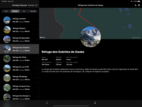Expand Refuge du Lac d'Oô row chevron
This screenshot has width=142, height=107.
(x=37, y=68)
